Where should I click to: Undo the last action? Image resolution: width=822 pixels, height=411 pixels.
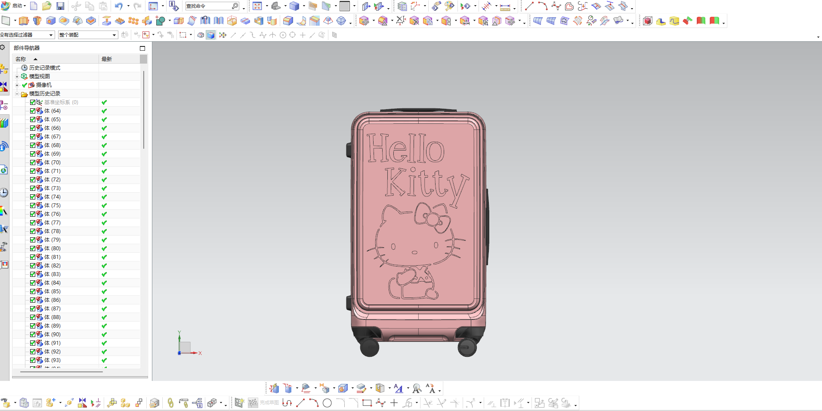(x=118, y=6)
